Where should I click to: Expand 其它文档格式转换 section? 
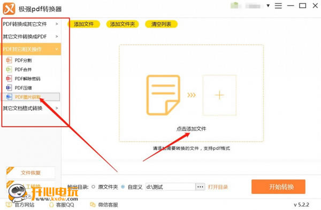[x=30, y=108]
